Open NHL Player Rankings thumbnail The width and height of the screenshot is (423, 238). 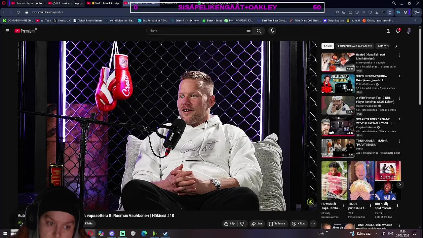(338, 105)
